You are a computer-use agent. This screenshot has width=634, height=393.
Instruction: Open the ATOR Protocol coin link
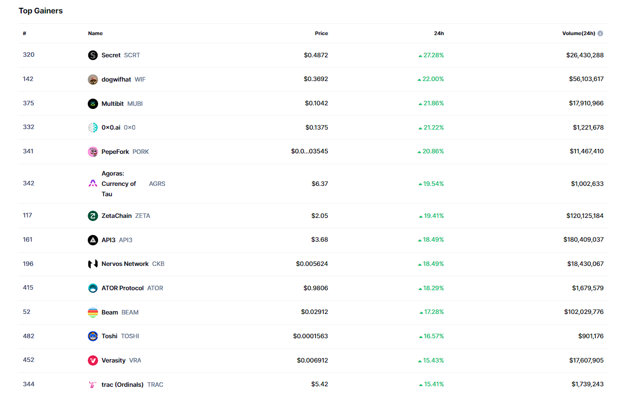[x=122, y=288]
